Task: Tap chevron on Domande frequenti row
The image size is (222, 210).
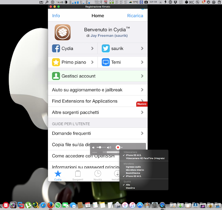Action: click(142, 133)
